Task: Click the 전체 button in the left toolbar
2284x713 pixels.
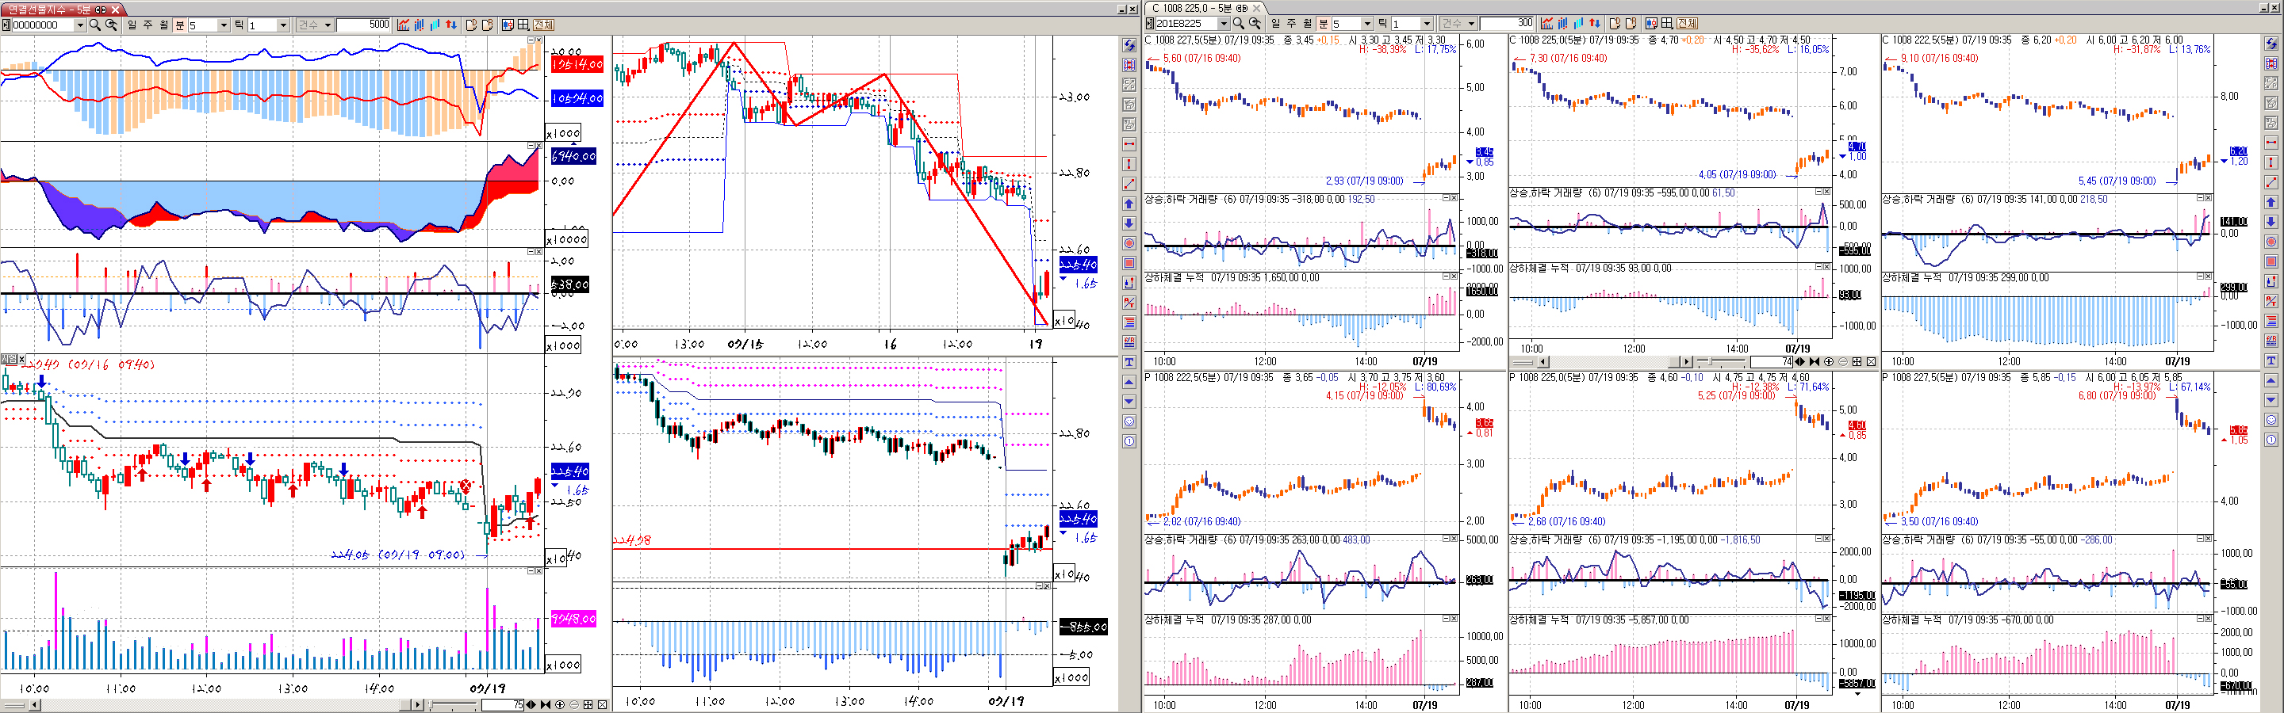Action: tap(543, 25)
